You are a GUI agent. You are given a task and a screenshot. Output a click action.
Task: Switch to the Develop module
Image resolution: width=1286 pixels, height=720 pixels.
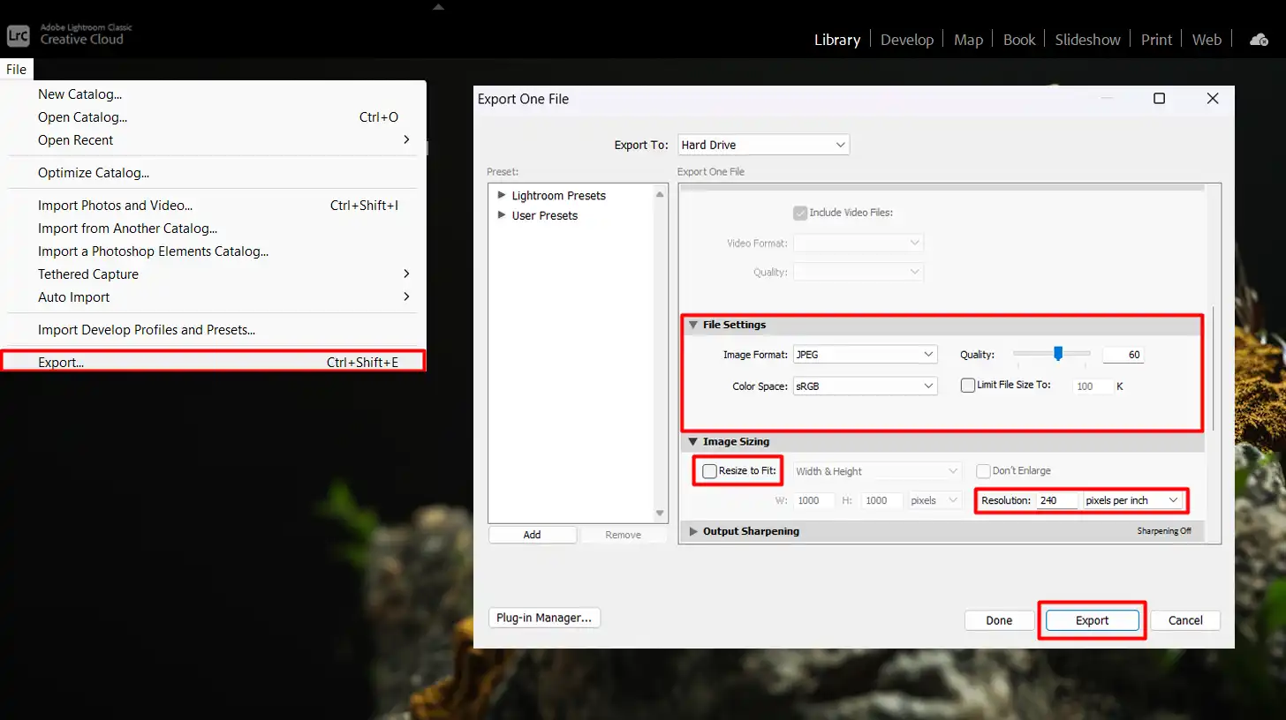[907, 40]
